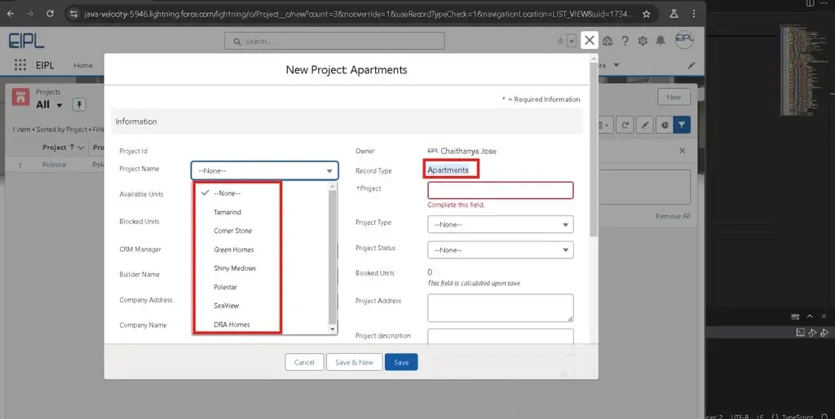The width and height of the screenshot is (835, 419).
Task: Click owner name Chaithanya Jose
Action: pyautogui.click(x=468, y=151)
